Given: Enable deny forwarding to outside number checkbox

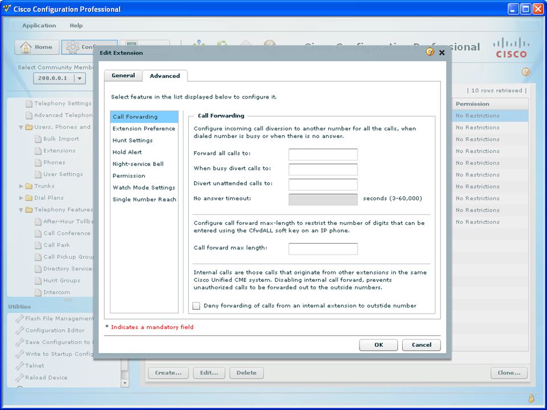Looking at the screenshot, I should pos(197,306).
